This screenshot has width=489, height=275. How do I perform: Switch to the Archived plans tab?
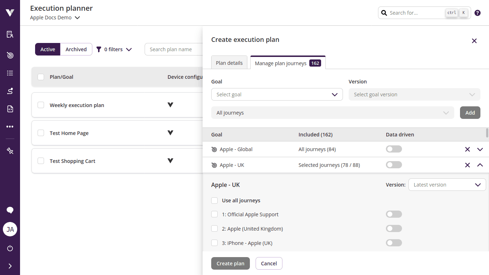(76, 49)
